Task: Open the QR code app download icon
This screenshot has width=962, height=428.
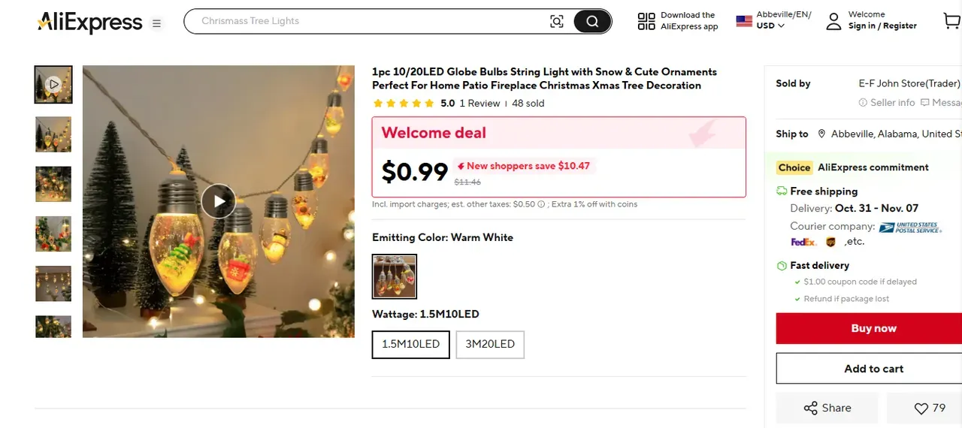Action: (646, 21)
